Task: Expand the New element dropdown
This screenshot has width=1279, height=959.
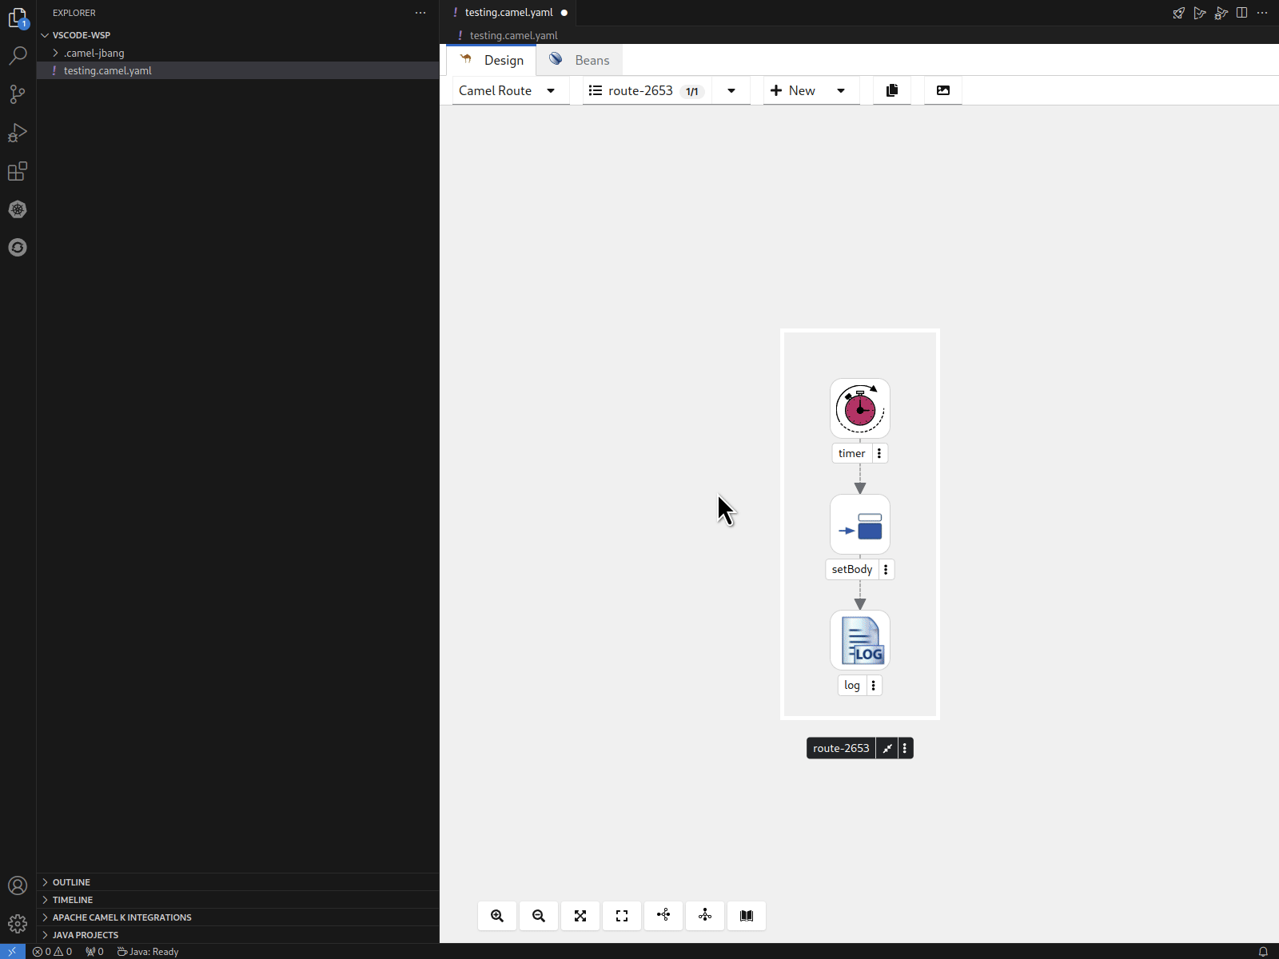Action: pos(842,90)
